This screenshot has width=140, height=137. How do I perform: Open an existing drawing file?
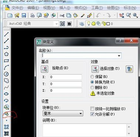click(x=17, y=16)
